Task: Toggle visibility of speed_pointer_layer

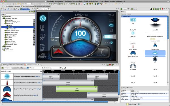Action: click(x=34, y=32)
